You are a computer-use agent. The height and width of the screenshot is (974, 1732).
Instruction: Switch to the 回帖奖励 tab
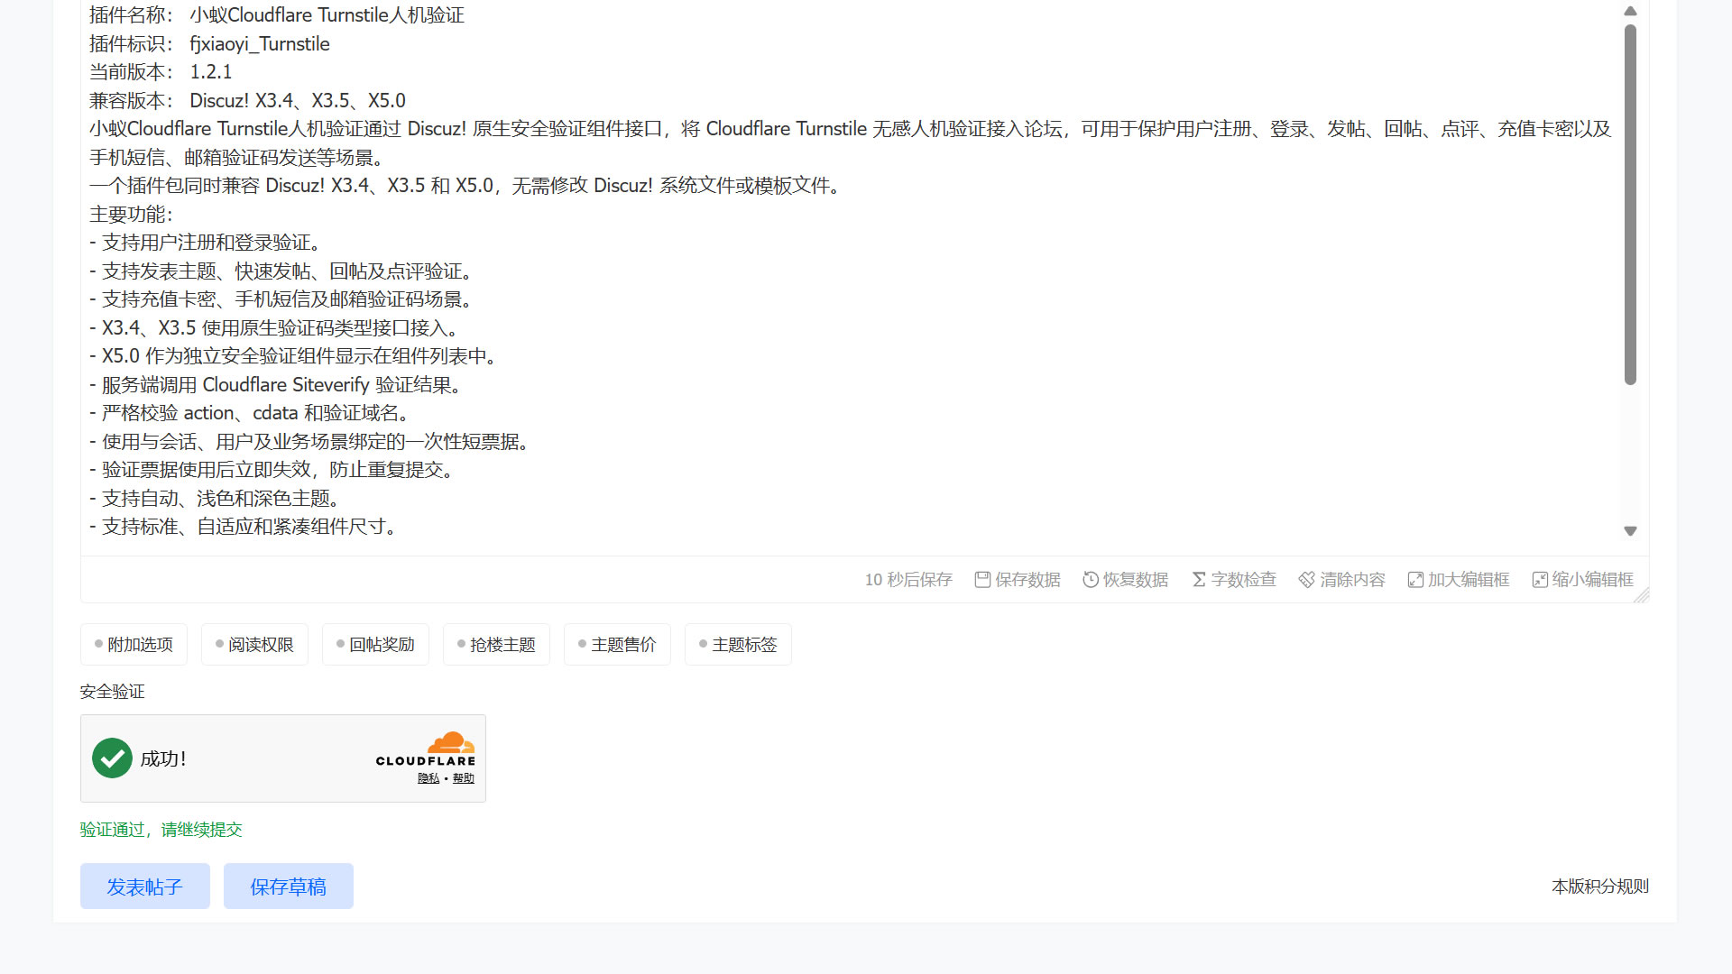(x=375, y=645)
